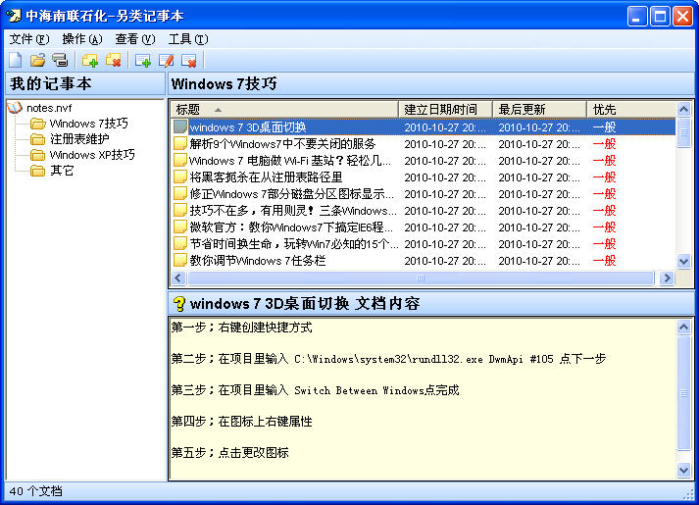Edit document using the pencil note icon

167,60
